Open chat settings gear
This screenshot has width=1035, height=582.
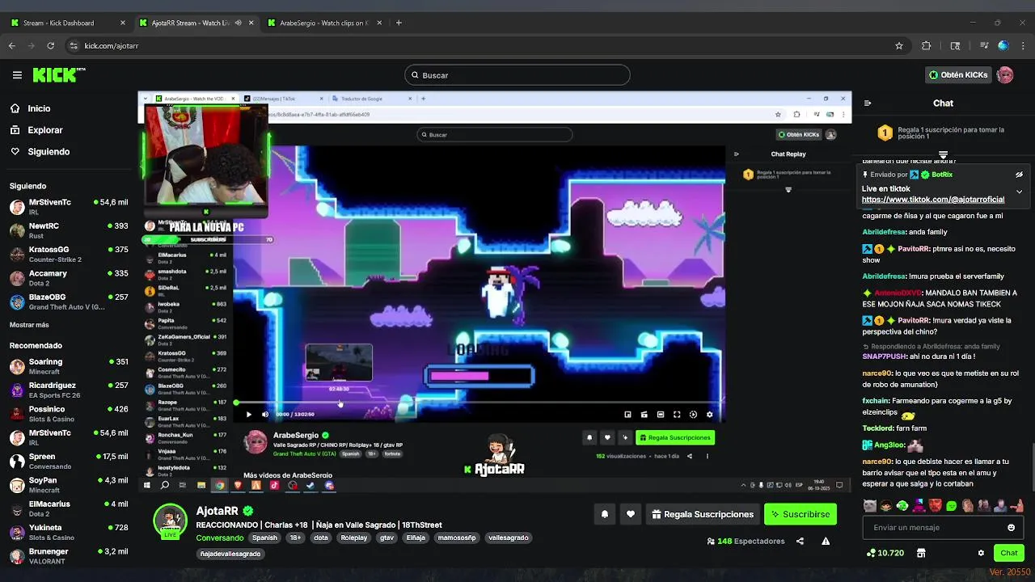(981, 553)
